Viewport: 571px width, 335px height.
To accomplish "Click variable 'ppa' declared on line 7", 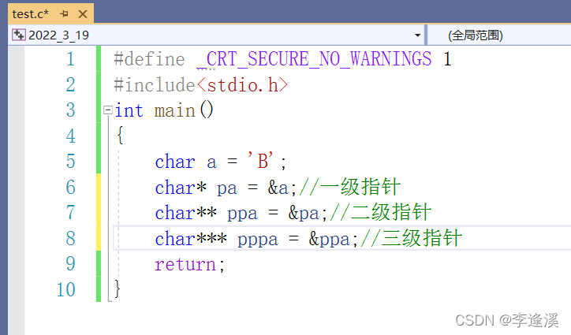I will click(x=242, y=214).
